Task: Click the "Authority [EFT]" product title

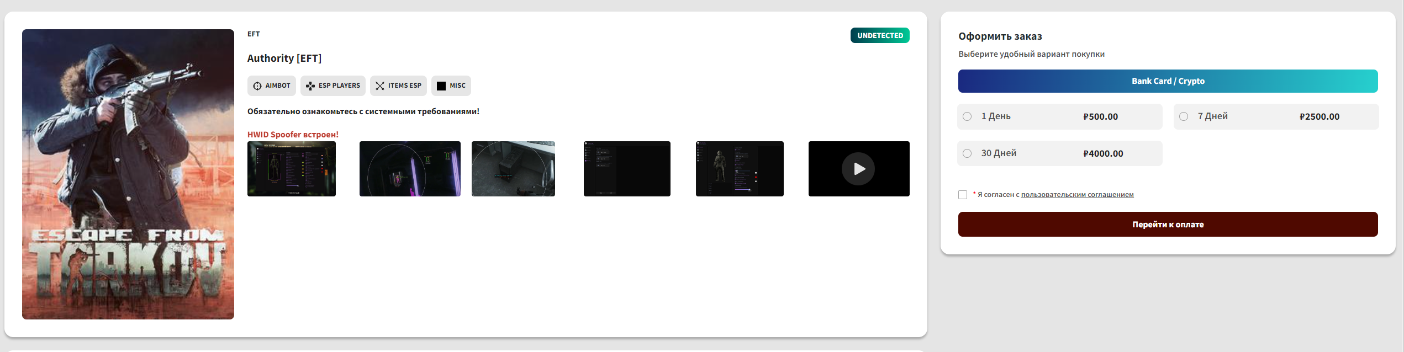Action: click(284, 58)
